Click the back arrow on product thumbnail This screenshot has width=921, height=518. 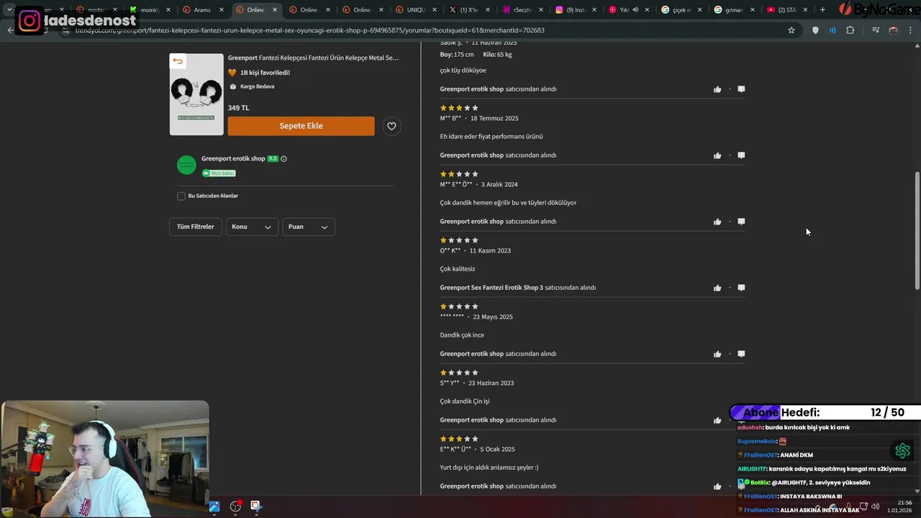tap(178, 61)
